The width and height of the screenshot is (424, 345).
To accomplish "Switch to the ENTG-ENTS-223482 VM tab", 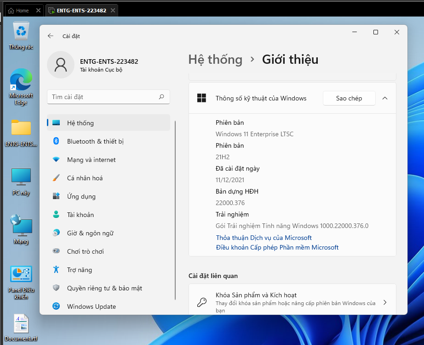I will tap(81, 11).
